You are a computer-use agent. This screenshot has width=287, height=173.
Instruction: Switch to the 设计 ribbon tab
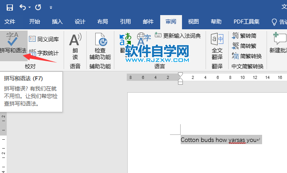(x=80, y=22)
